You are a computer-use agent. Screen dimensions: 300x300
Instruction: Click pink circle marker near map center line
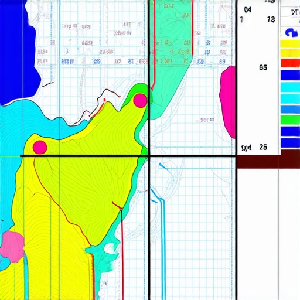140,100
